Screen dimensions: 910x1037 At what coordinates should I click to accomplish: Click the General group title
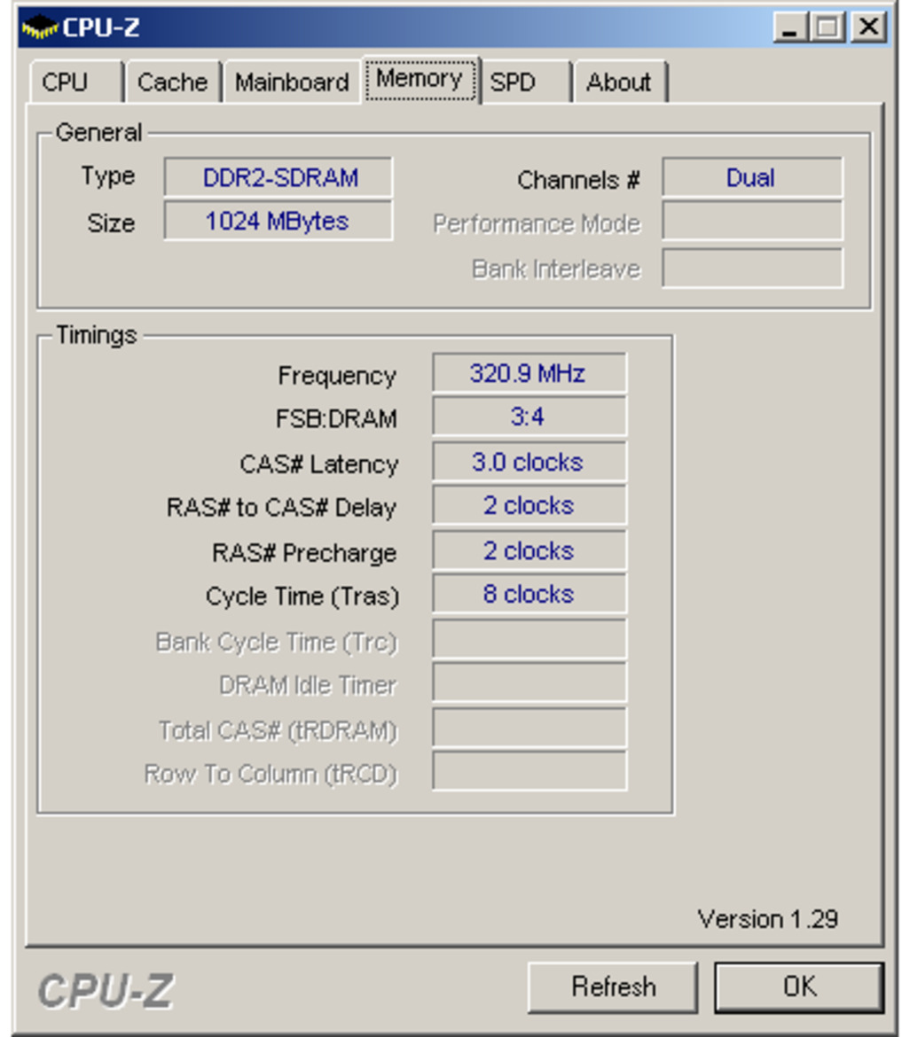[98, 132]
